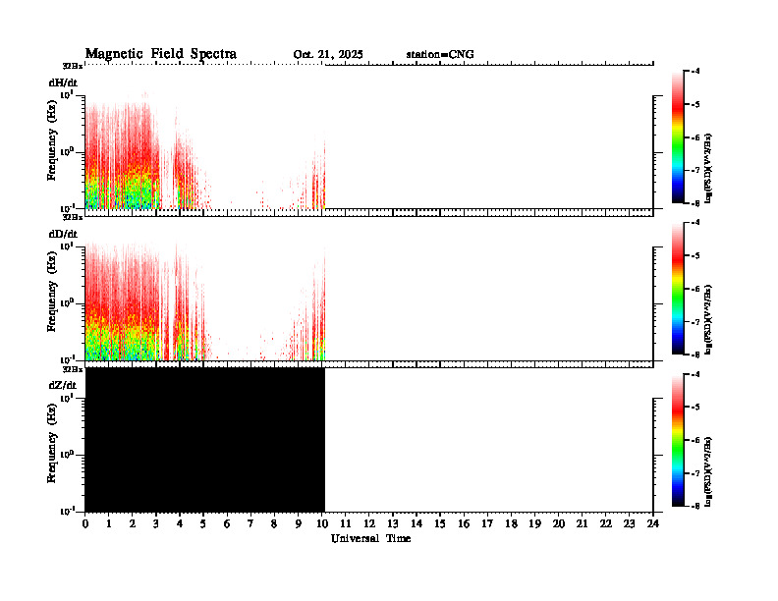Viewport: 778px width, 601px height.
Task: Click the "Universal Time" axis title
Action: point(370,538)
